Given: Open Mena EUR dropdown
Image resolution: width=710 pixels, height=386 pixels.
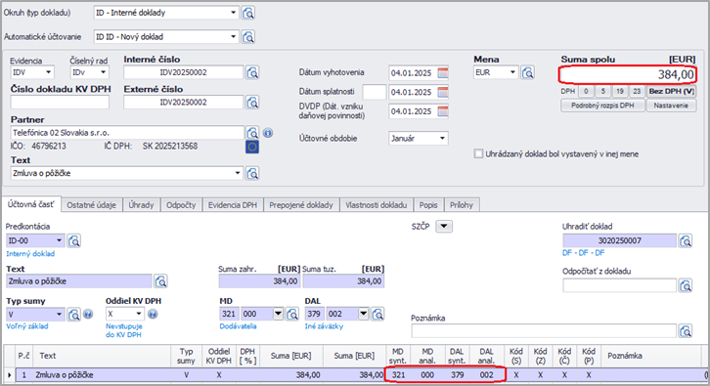Looking at the screenshot, I should [x=512, y=72].
